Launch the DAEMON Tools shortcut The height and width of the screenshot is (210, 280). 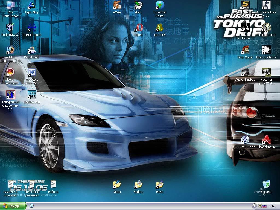click(245, 140)
